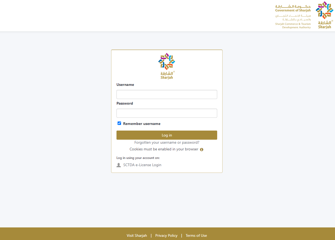Screen dimensions: 335x240
Task: Click the Government of Sharjah header text logo
Action: click(x=293, y=8)
